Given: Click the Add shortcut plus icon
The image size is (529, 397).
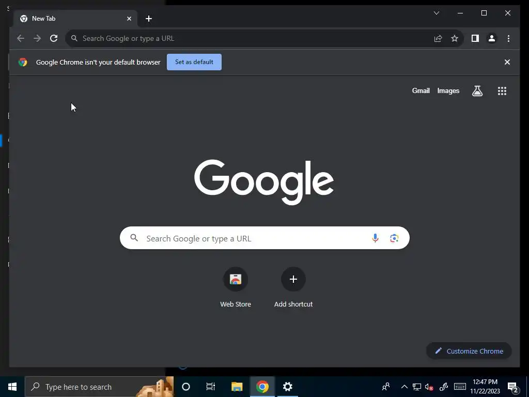Looking at the screenshot, I should (x=293, y=279).
